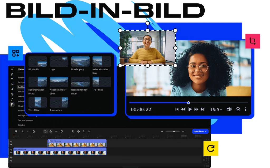Select the highlighted More Tools grid sidebar icon

(x=12, y=104)
